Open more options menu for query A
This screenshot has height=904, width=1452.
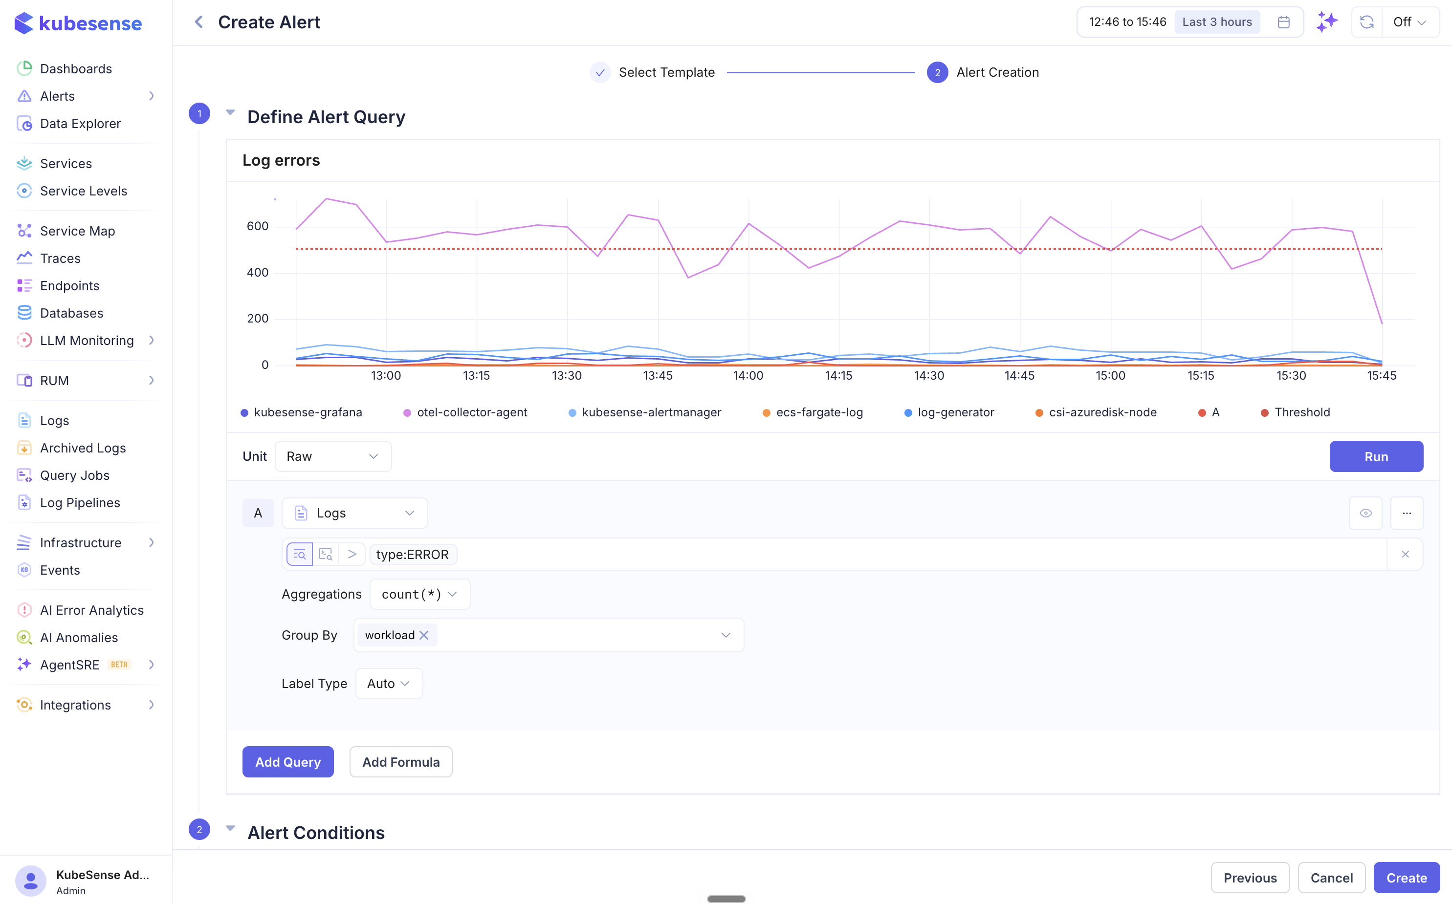1407,513
